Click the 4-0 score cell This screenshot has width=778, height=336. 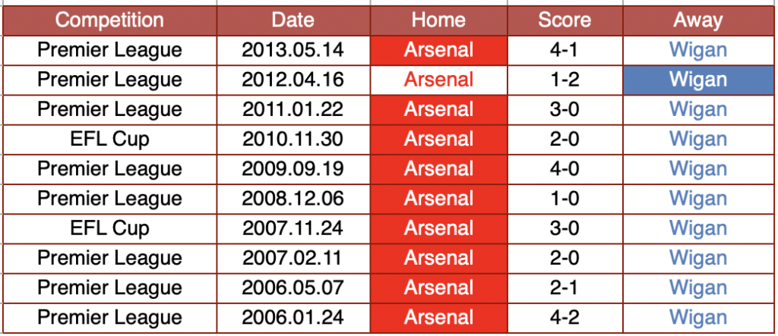coord(565,168)
